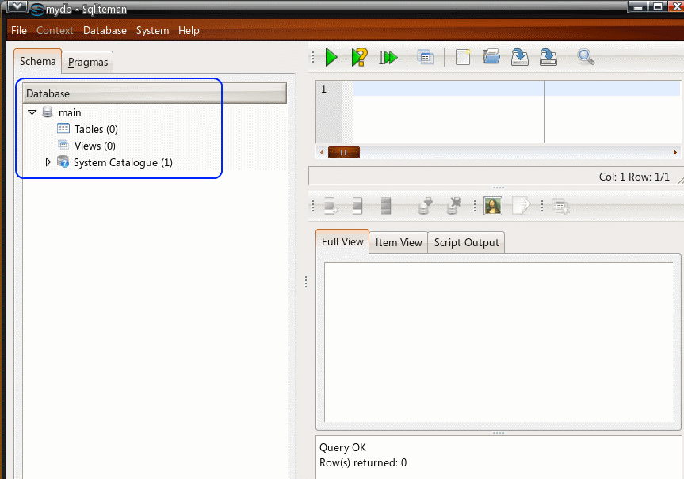Select the Item View tab
Image resolution: width=684 pixels, height=479 pixels.
tap(399, 243)
